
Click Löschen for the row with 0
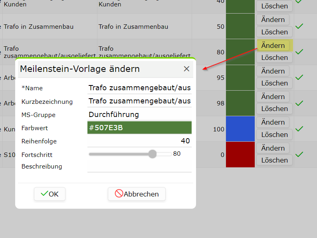tap(274, 160)
